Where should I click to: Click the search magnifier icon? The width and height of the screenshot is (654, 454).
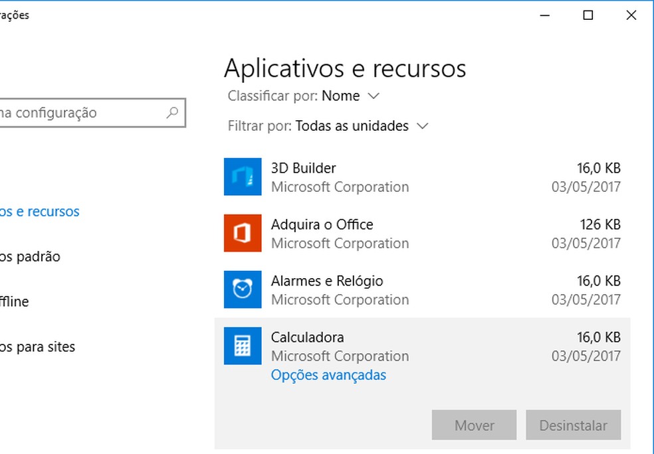pos(172,113)
